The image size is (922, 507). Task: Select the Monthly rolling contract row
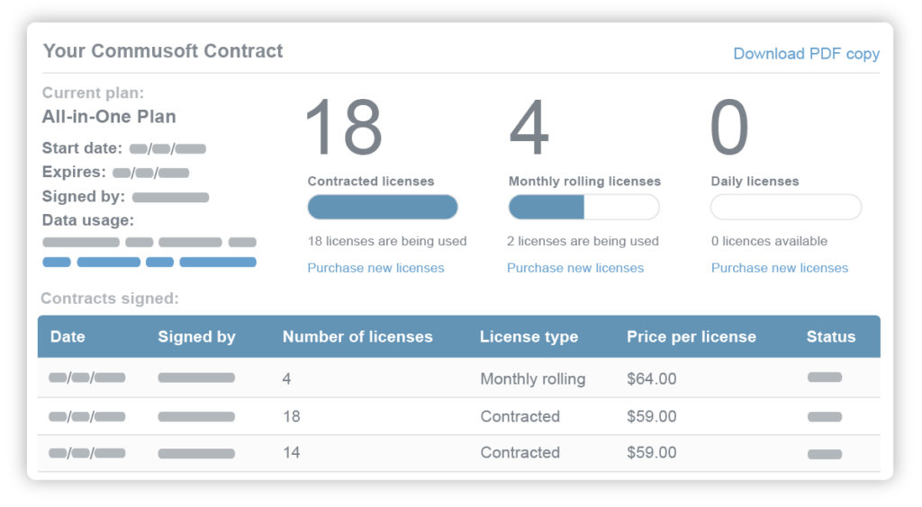458,378
